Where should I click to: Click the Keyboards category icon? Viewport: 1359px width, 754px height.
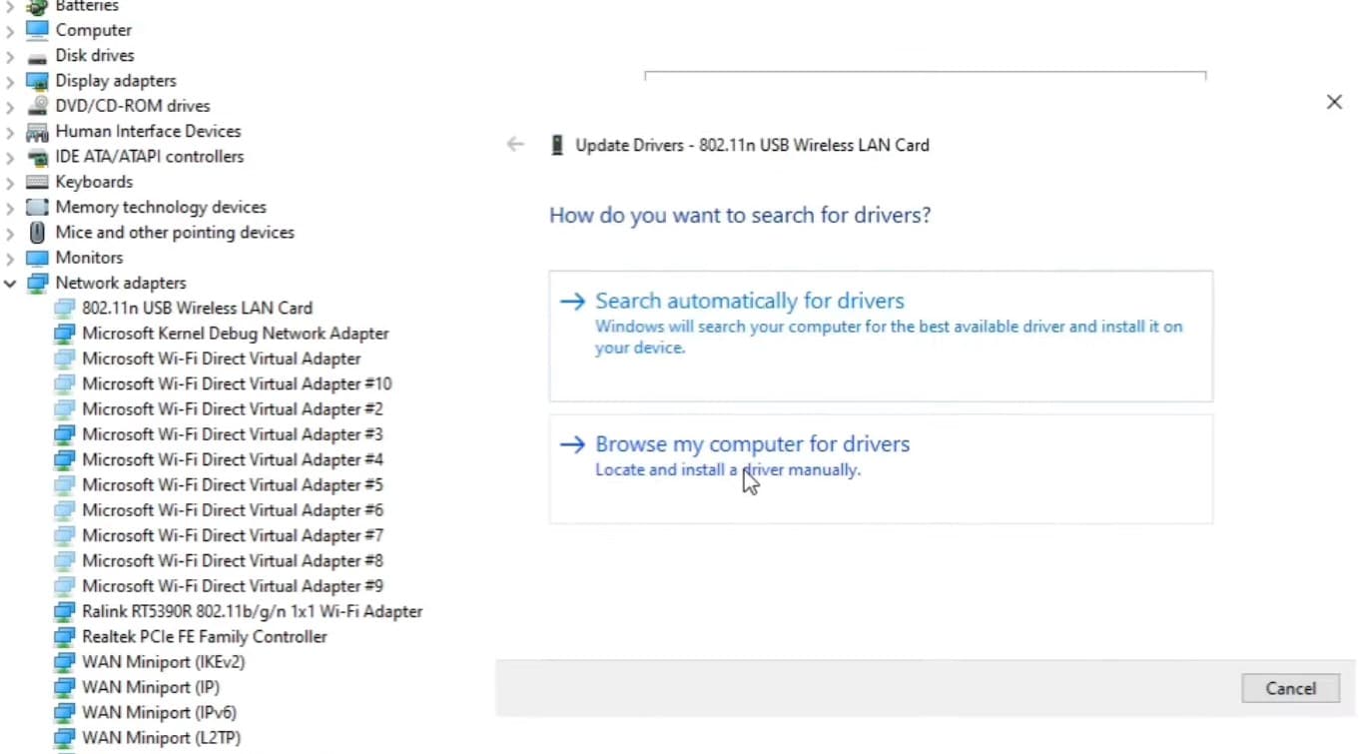click(x=37, y=182)
